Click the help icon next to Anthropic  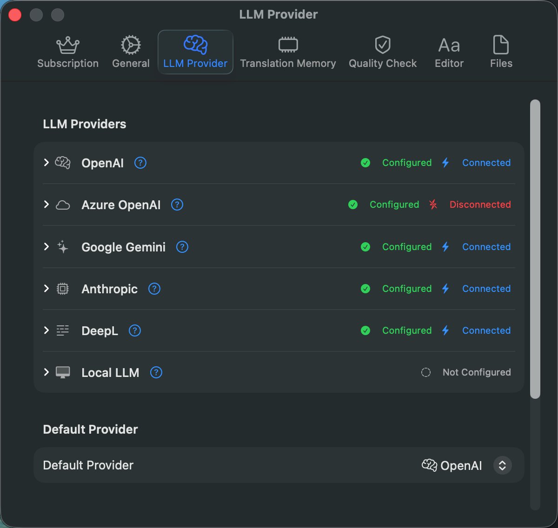coord(154,289)
